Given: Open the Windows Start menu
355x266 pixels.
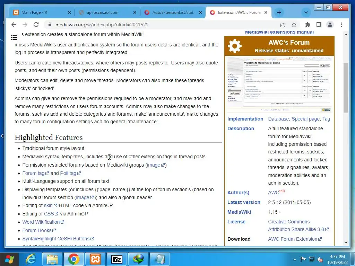Looking at the screenshot, I should click(9, 259).
